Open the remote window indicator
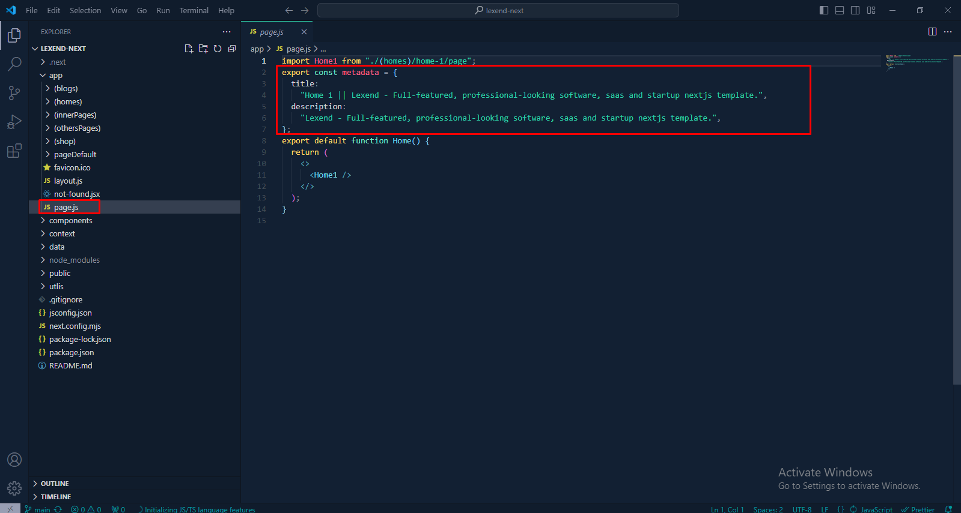 (x=10, y=508)
